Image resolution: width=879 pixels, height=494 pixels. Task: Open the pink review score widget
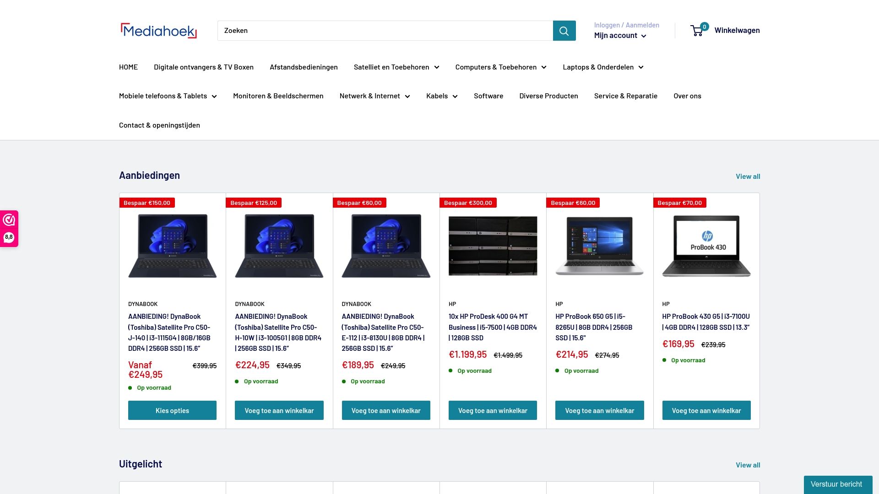[9, 229]
